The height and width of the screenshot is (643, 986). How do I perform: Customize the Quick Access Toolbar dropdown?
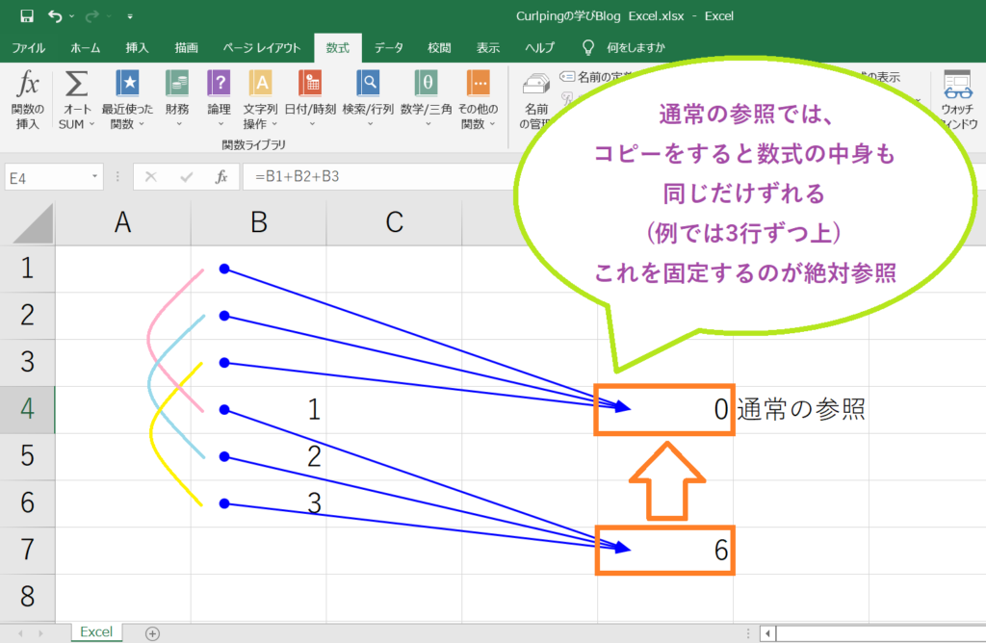pyautogui.click(x=130, y=16)
